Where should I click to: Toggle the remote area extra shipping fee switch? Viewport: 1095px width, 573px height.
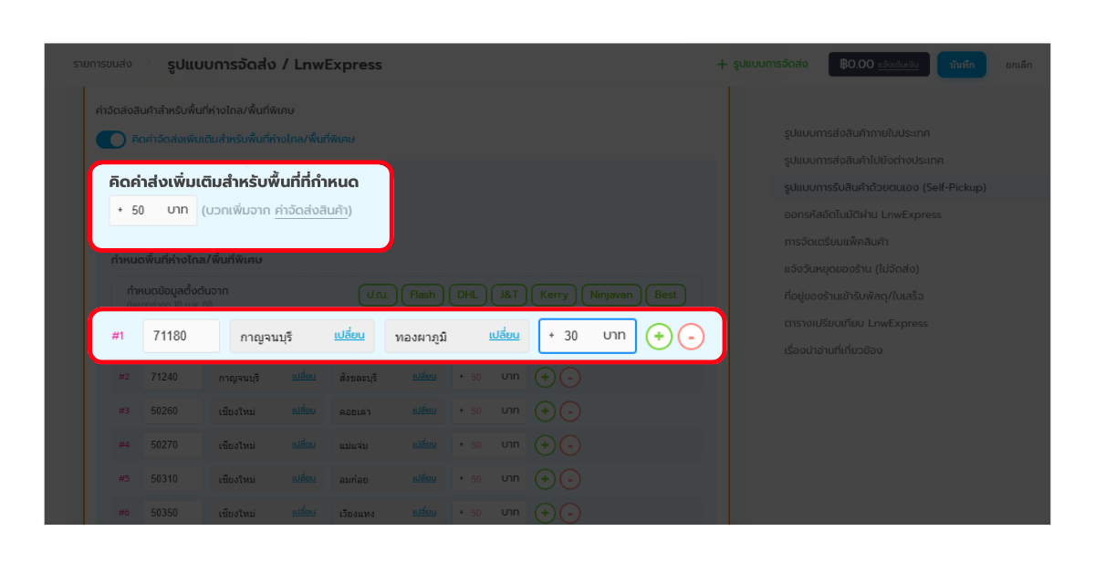click(110, 140)
